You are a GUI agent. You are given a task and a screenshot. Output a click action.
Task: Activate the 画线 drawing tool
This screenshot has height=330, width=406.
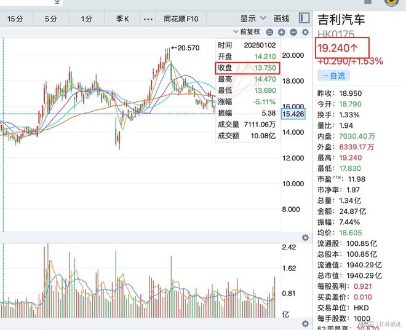coord(282,18)
